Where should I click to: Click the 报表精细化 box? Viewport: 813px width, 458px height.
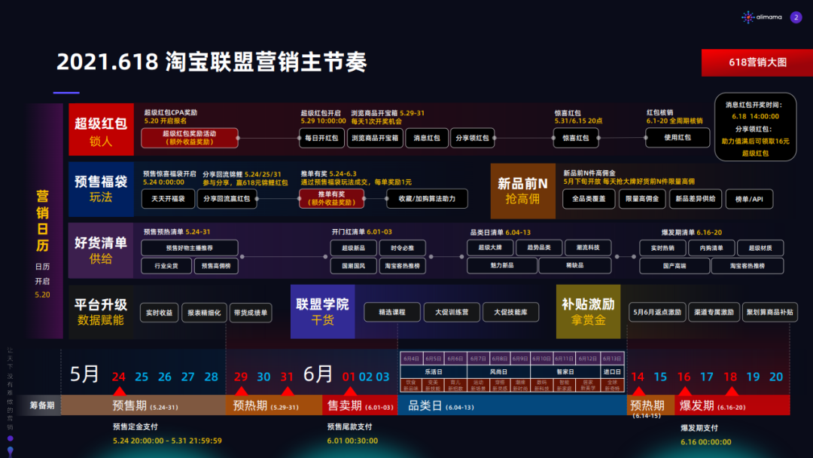pos(204,313)
